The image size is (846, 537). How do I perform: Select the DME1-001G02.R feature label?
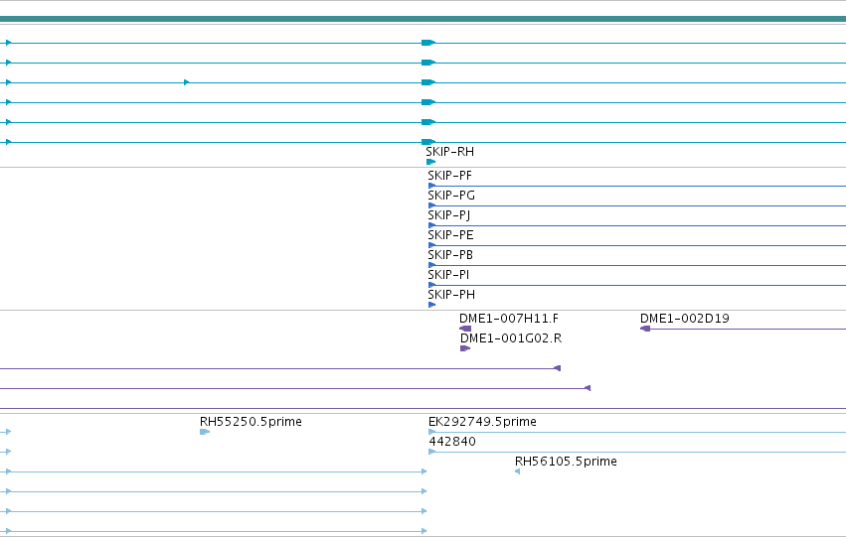point(511,338)
